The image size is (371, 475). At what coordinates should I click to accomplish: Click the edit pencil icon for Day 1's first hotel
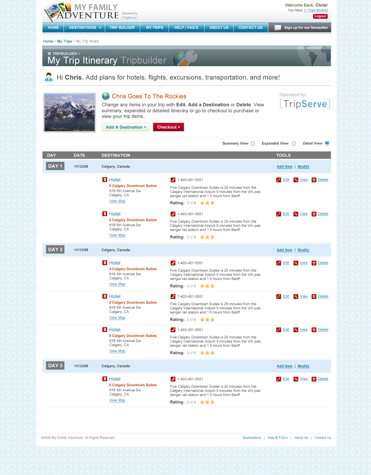pos(279,180)
